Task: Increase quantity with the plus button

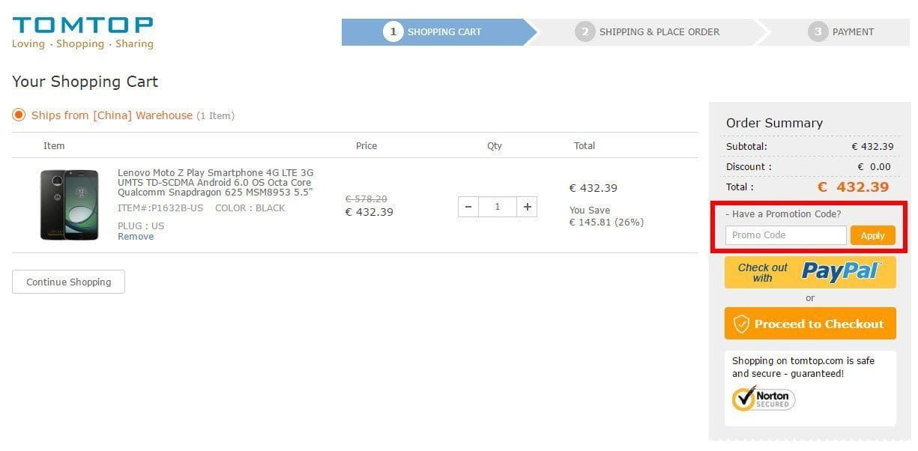Action: point(528,207)
